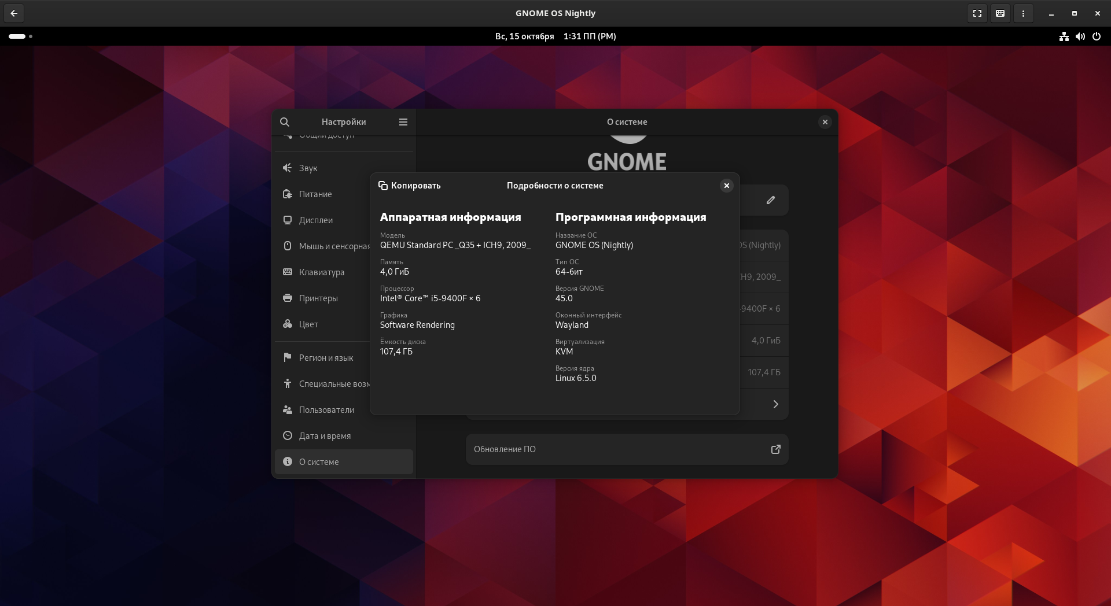
Task: Click 107,4 ГБ disk capacity in dialog
Action: click(396, 352)
